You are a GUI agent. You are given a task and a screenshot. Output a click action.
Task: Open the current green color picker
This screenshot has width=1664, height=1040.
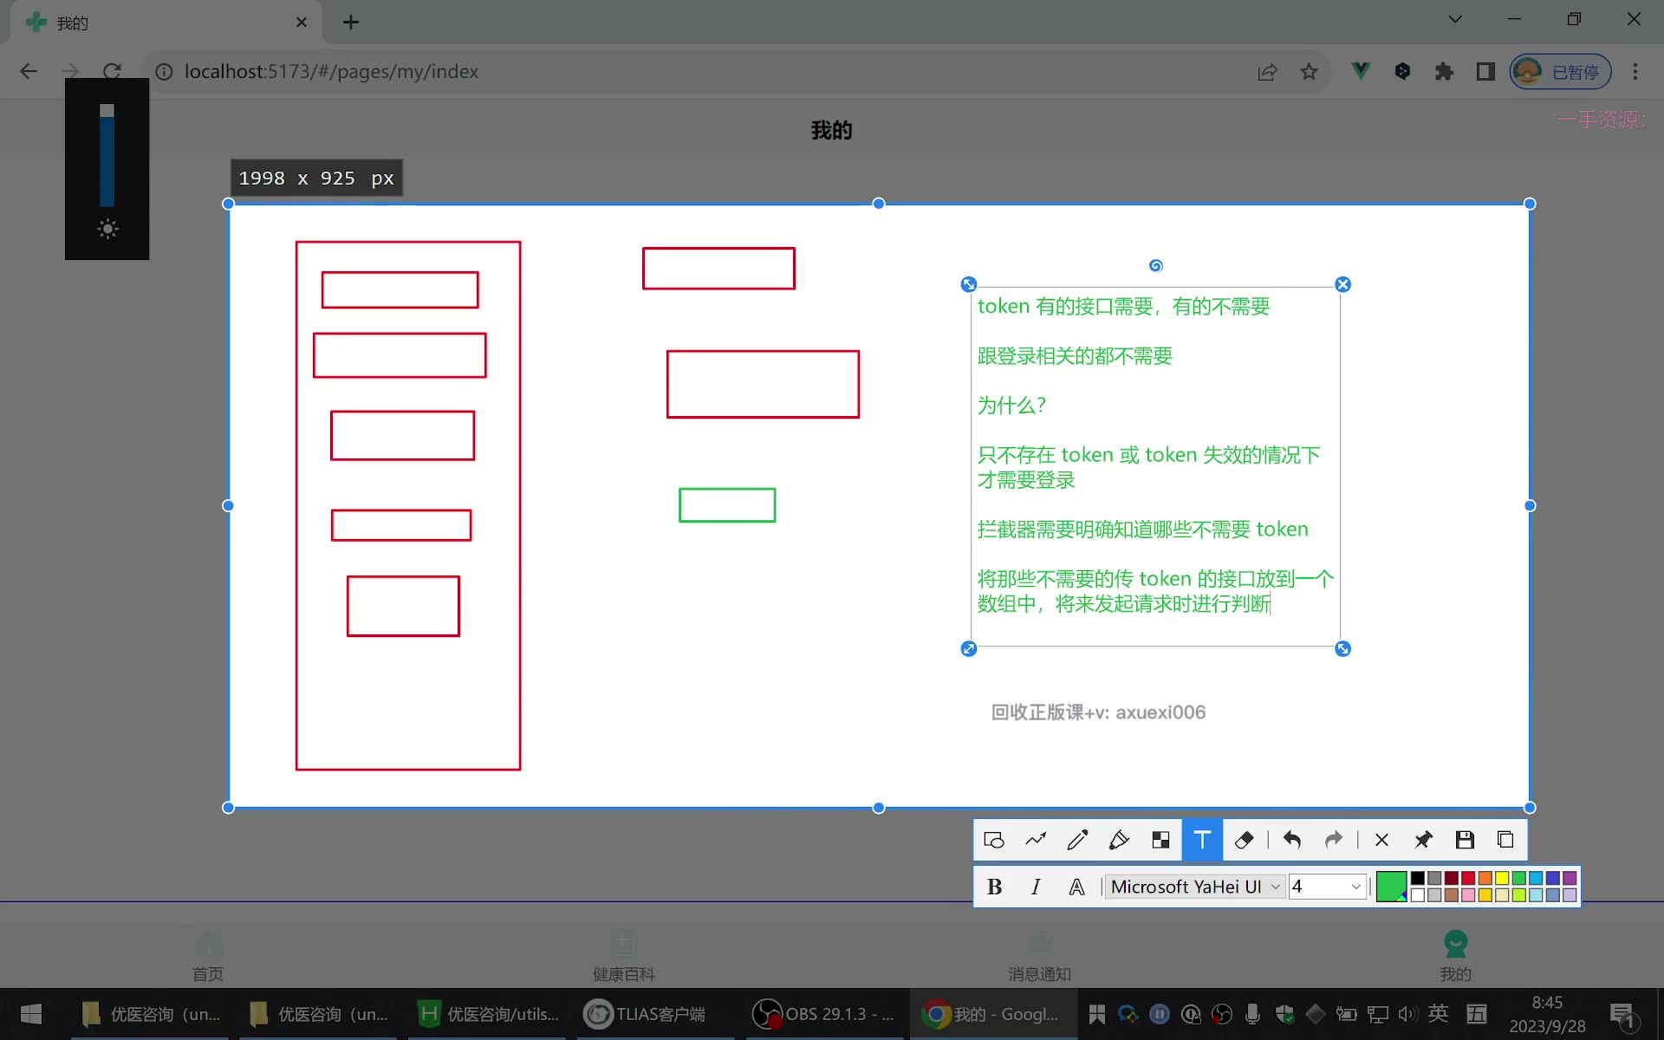pyautogui.click(x=1391, y=887)
